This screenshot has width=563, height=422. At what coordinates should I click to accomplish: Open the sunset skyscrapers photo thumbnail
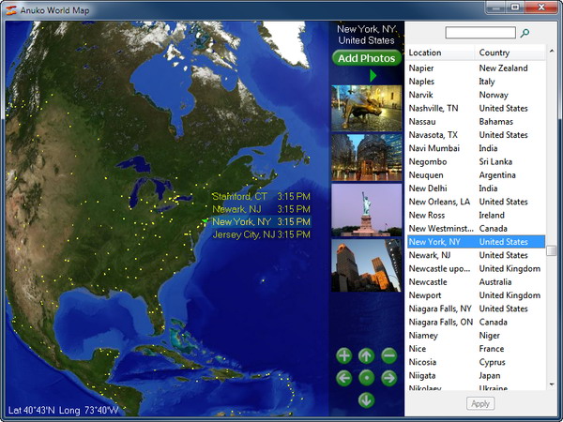tap(366, 265)
